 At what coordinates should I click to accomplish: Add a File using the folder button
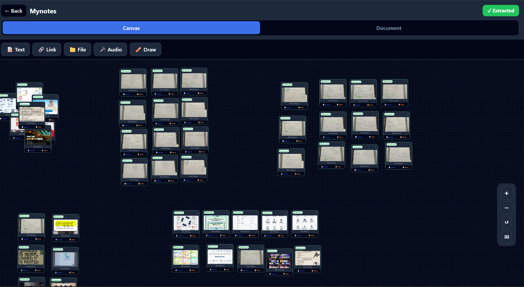(78, 49)
